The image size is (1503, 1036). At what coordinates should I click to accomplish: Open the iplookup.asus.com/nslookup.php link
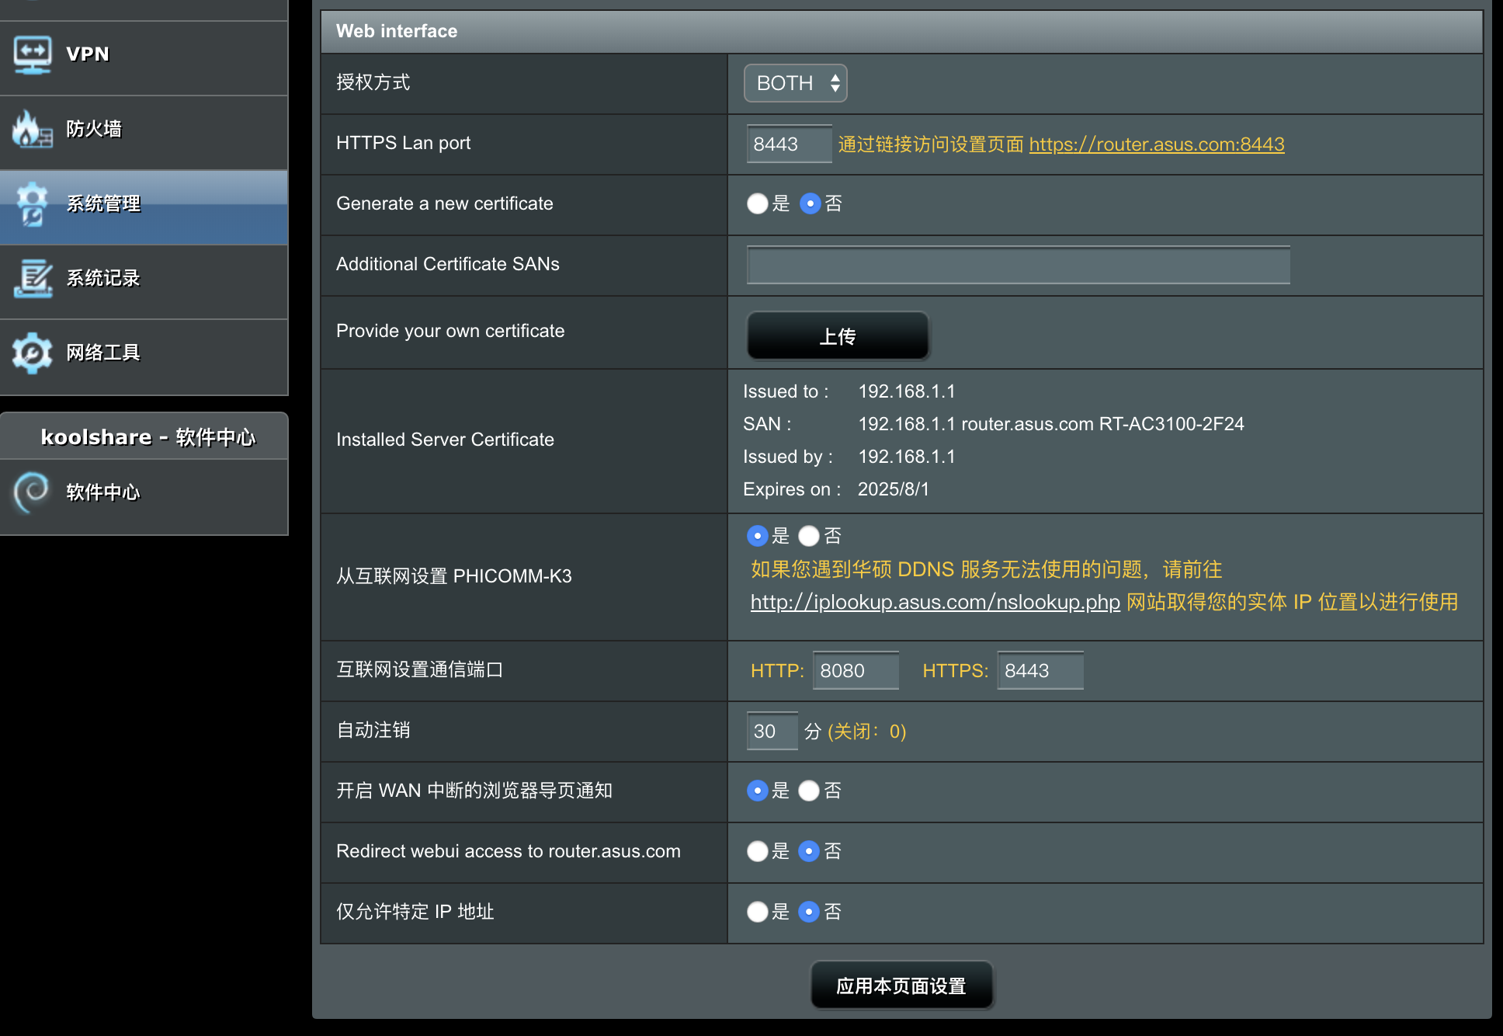[935, 602]
